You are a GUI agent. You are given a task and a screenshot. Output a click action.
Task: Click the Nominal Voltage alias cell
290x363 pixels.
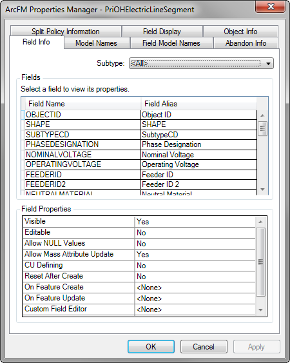click(198, 154)
